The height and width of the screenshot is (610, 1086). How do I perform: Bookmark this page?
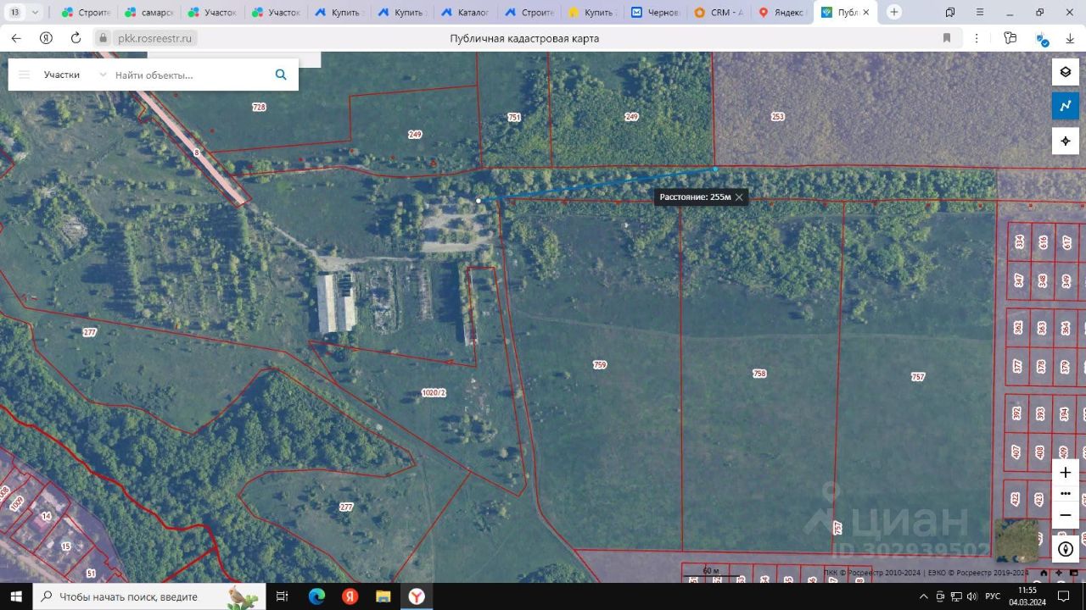pyautogui.click(x=947, y=38)
